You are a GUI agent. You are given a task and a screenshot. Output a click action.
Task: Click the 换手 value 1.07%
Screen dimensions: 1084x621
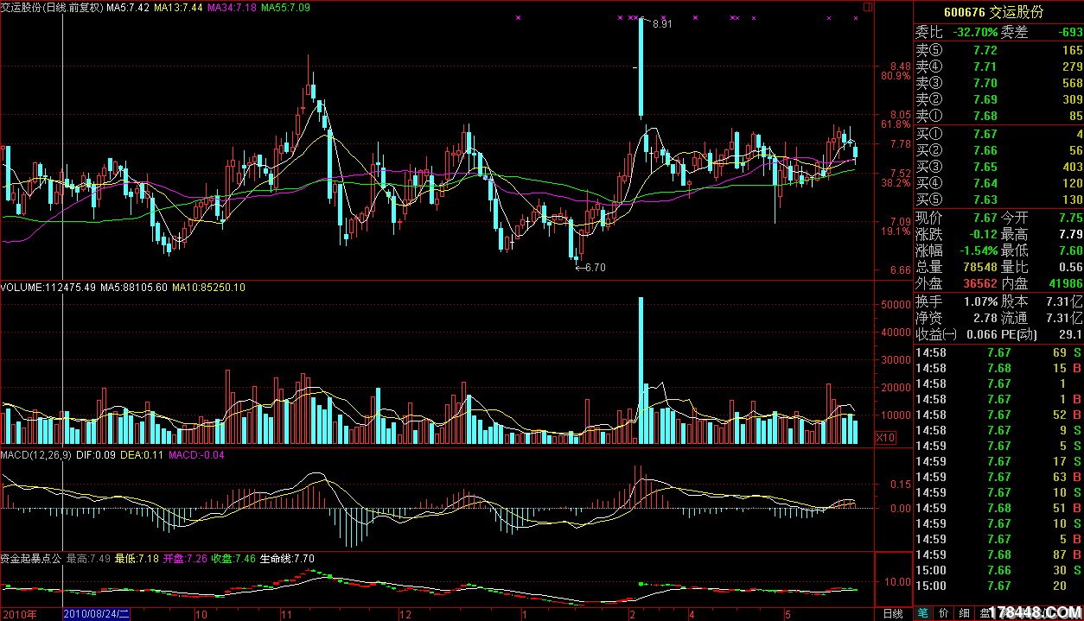tap(979, 302)
